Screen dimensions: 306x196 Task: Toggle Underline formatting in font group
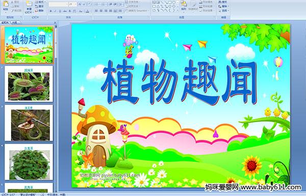coord(60,11)
